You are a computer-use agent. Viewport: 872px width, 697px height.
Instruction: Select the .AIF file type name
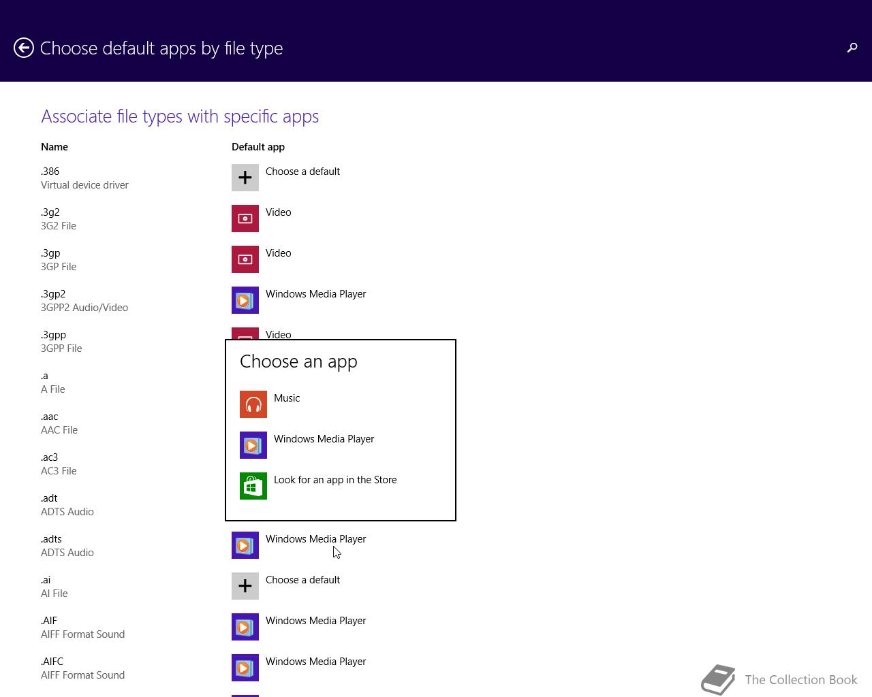pos(49,621)
